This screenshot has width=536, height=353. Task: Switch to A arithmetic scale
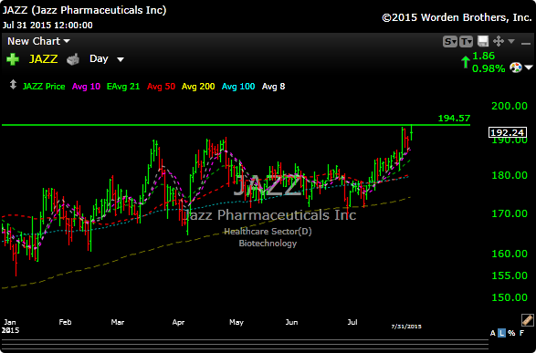492,333
